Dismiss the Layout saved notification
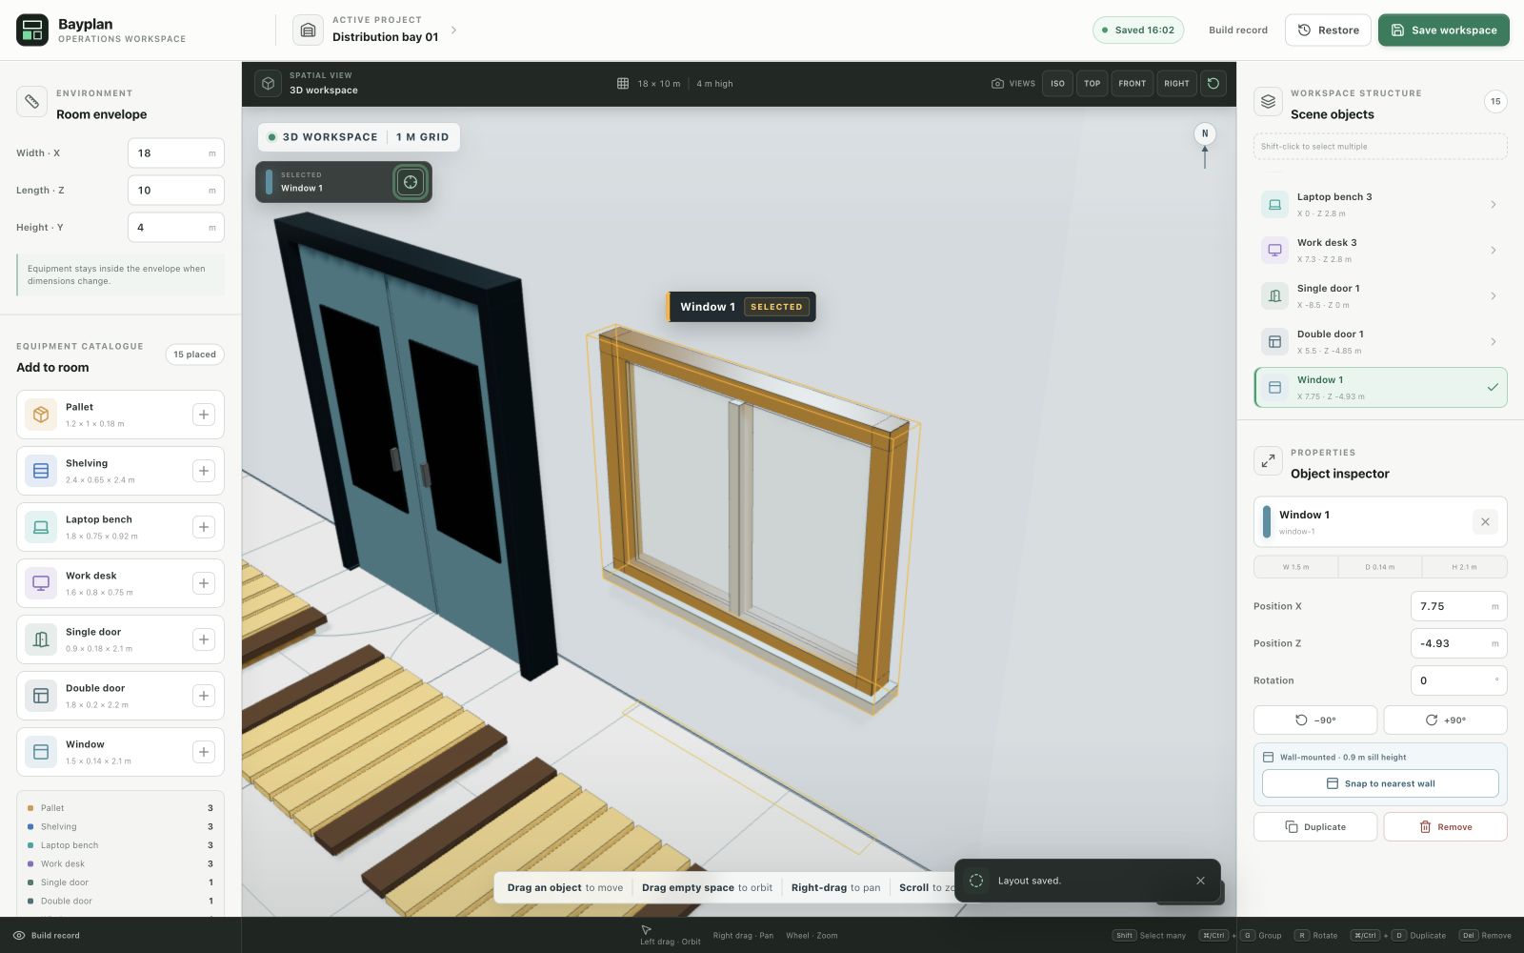The width and height of the screenshot is (1524, 953). click(x=1200, y=881)
